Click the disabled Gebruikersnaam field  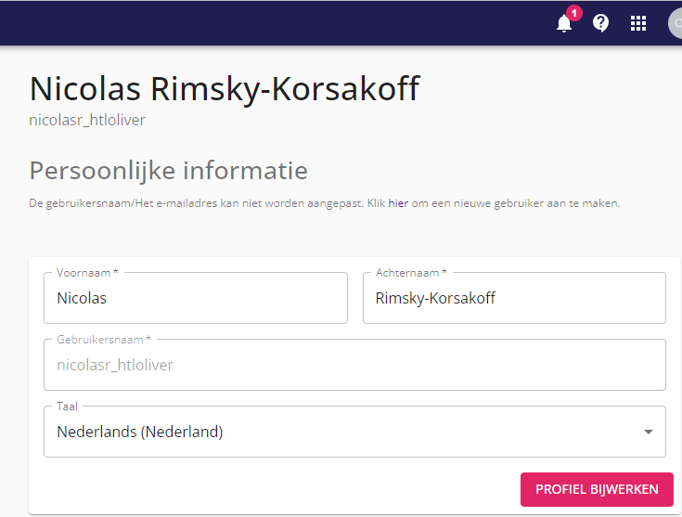click(354, 365)
